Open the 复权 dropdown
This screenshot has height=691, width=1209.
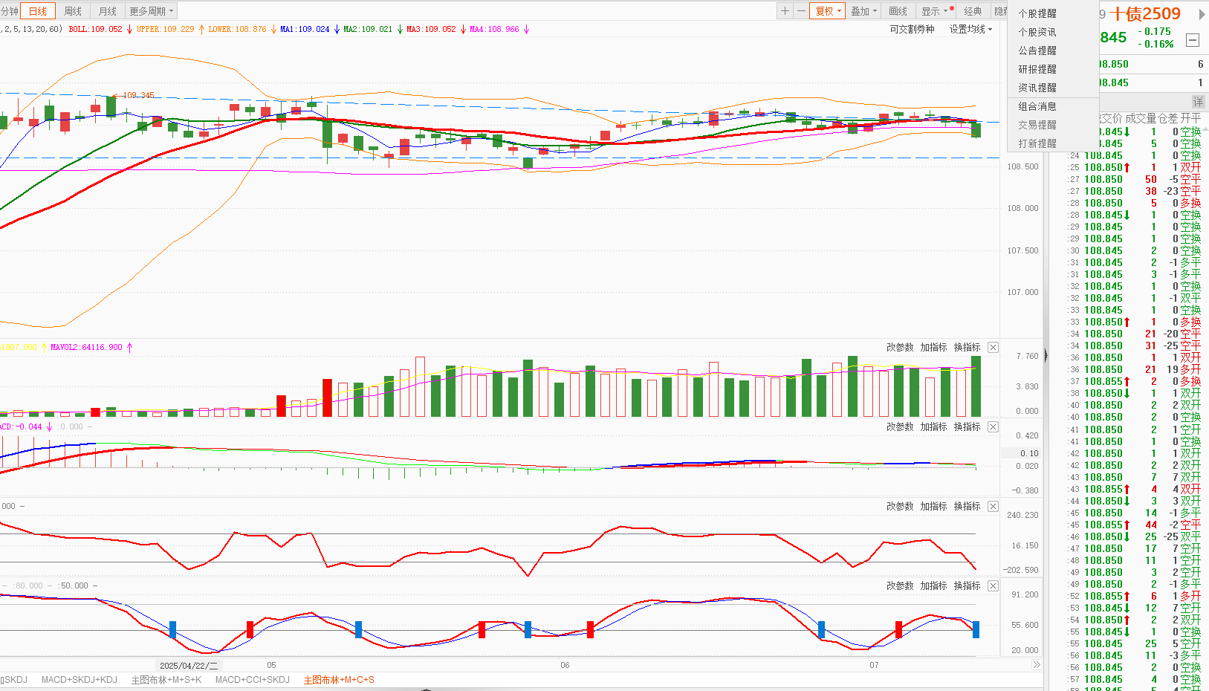(x=828, y=11)
